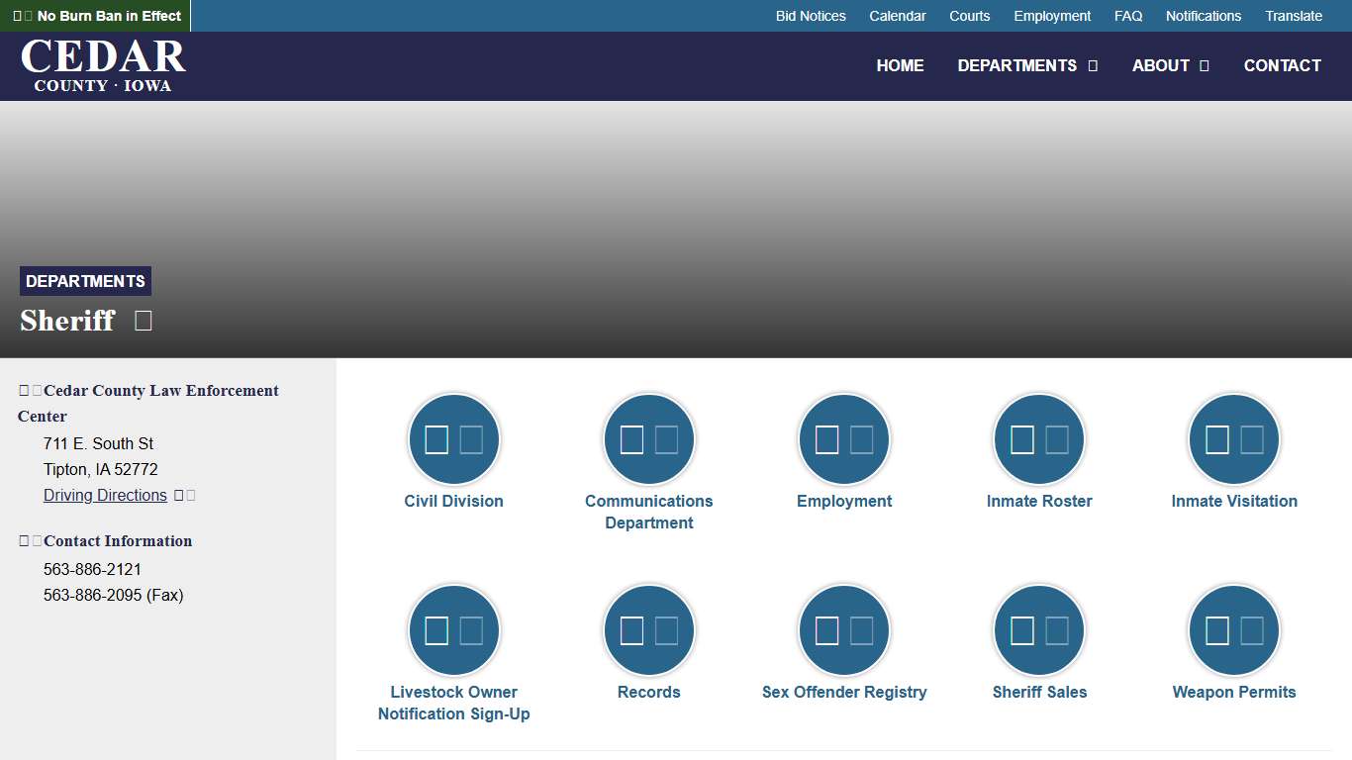1352x760 pixels.
Task: Click the Translate link in top bar
Action: pyautogui.click(x=1294, y=16)
